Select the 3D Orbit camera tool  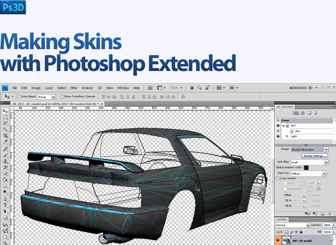coord(5,231)
